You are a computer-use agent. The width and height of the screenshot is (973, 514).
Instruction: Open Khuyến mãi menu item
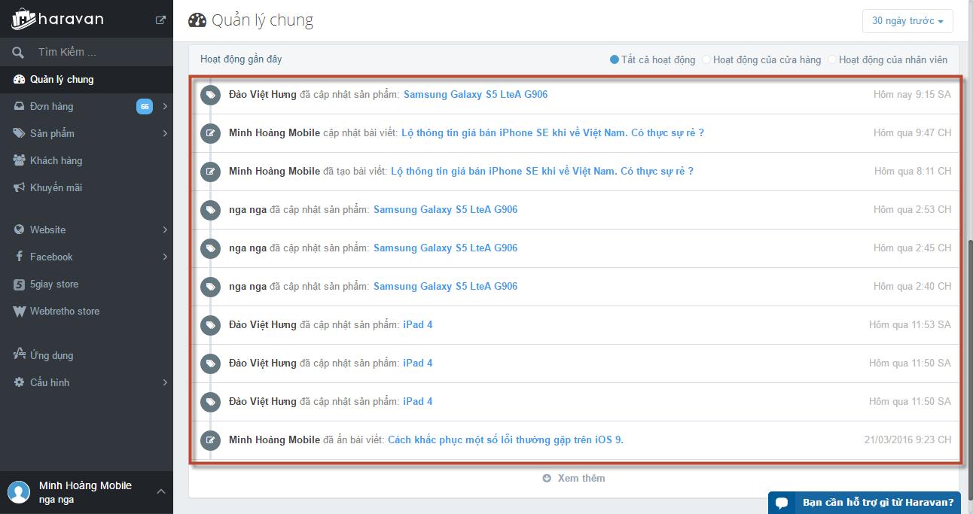[87, 187]
